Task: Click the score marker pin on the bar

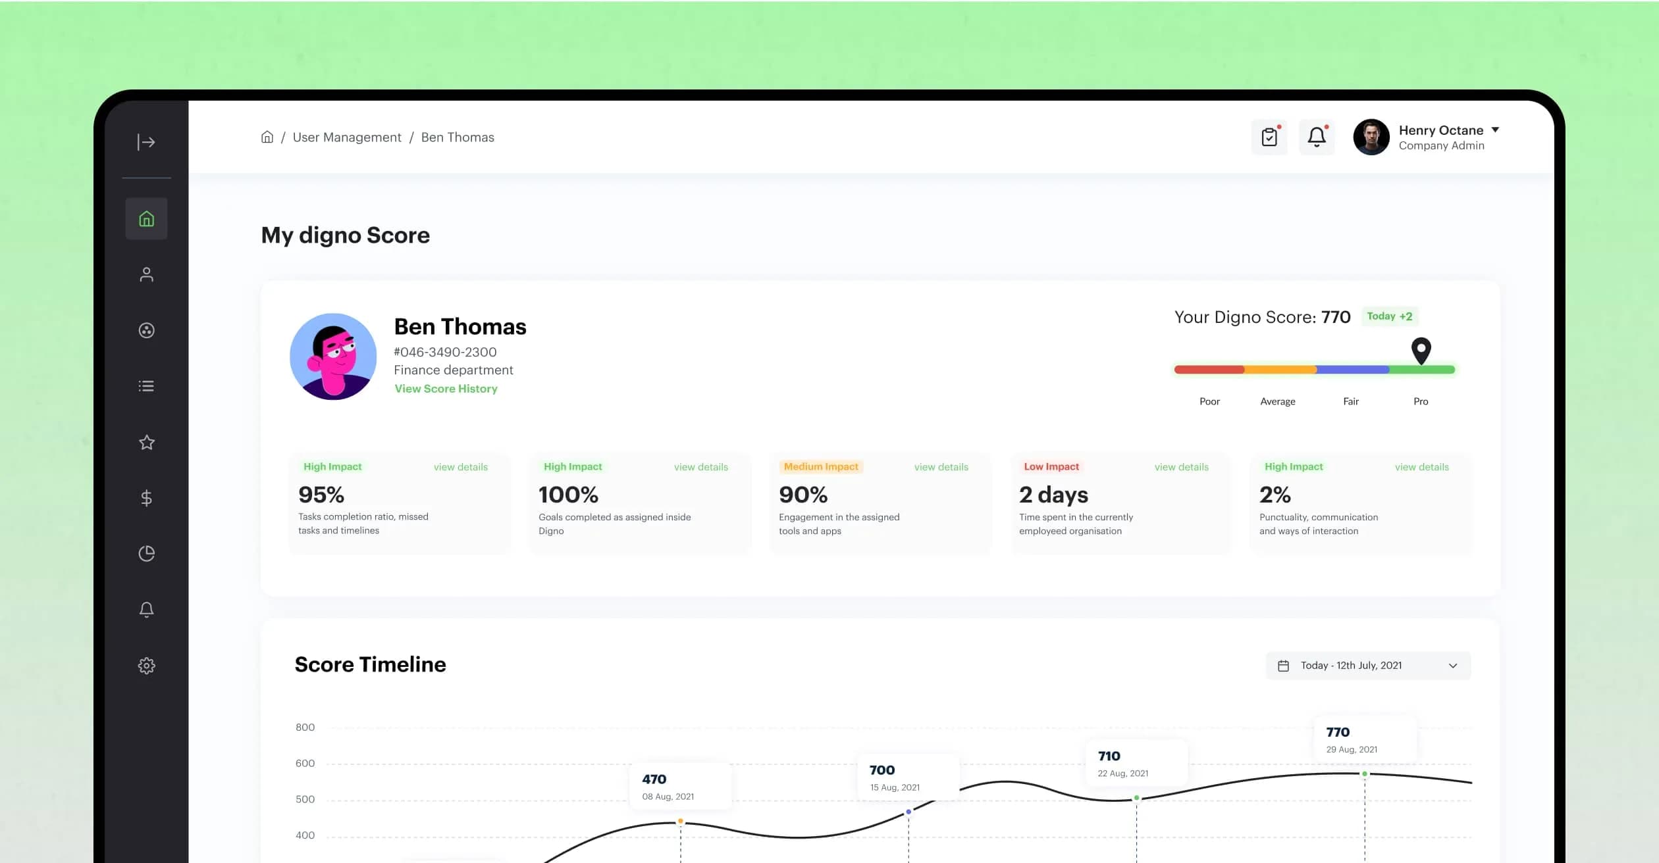Action: (x=1421, y=351)
